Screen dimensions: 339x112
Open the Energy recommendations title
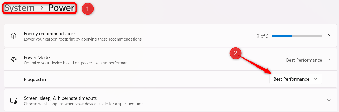click(x=50, y=34)
